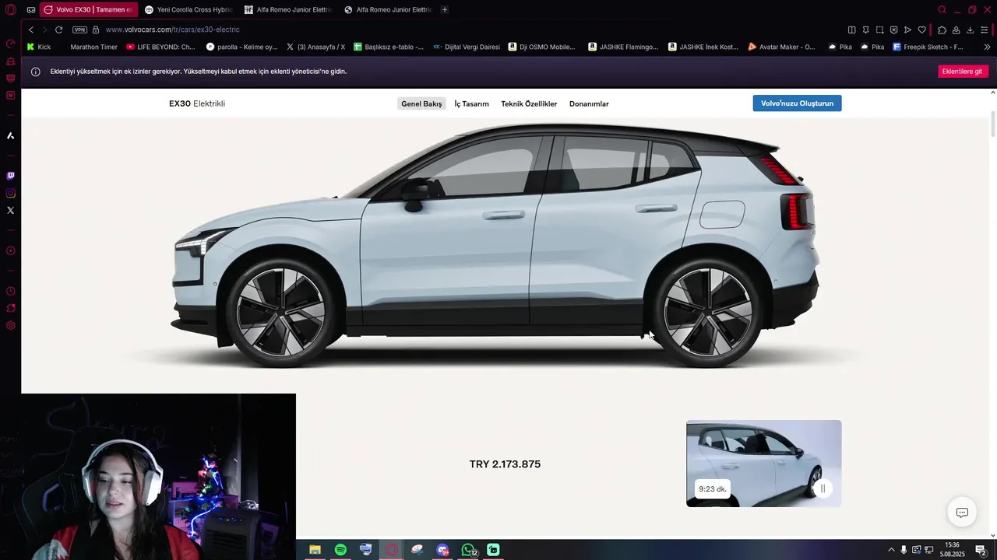Open Spotify from taskbar
Image resolution: width=997 pixels, height=560 pixels.
coord(340,550)
